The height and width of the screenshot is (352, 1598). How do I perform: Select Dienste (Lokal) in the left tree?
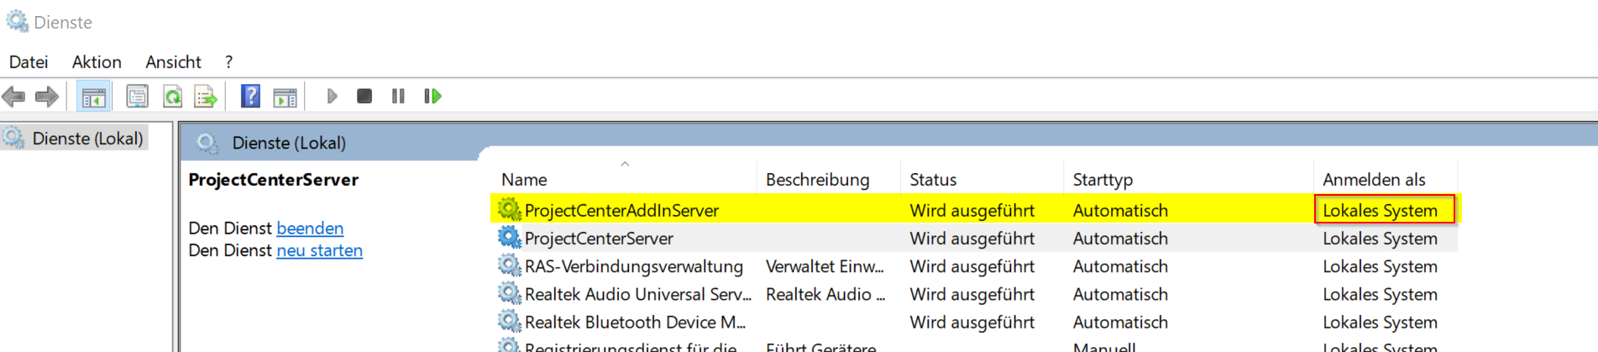click(87, 139)
